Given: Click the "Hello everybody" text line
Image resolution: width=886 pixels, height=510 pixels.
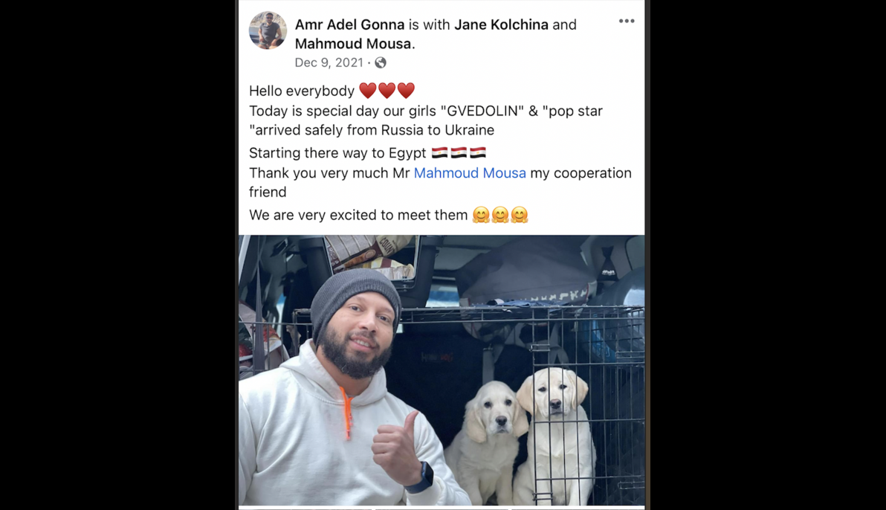Looking at the screenshot, I should point(302,91).
